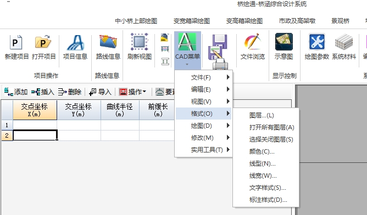
Task: Expand the 视图(V) submenu
Action: point(204,101)
